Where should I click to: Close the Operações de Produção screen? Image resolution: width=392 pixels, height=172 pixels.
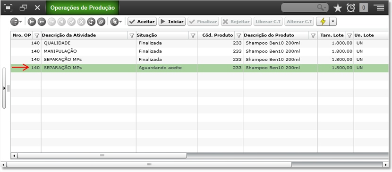(x=37, y=8)
